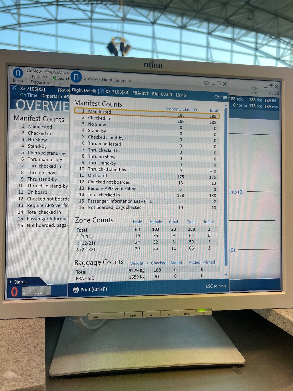
Task: Click the ellipsis button in the status bar
Action: [x=38, y=293]
